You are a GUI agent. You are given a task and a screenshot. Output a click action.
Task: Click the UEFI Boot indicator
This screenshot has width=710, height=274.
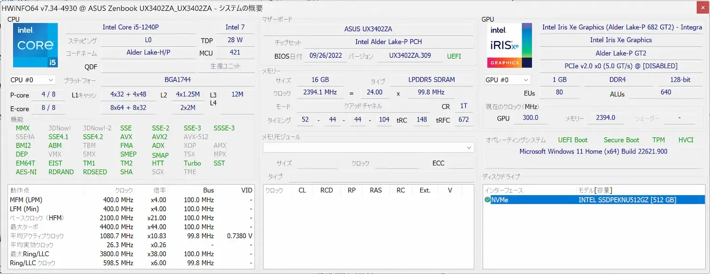(573, 140)
